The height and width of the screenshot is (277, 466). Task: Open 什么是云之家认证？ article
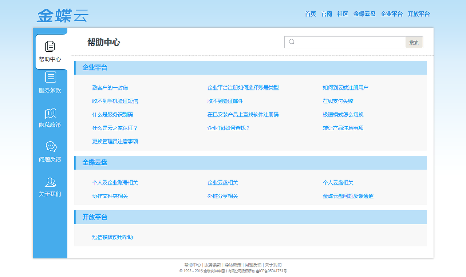115,128
